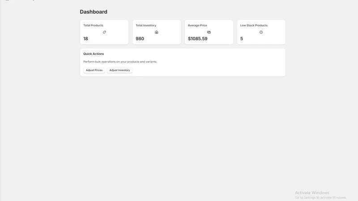
Task: Click the Average Price label
Action: tap(197, 25)
